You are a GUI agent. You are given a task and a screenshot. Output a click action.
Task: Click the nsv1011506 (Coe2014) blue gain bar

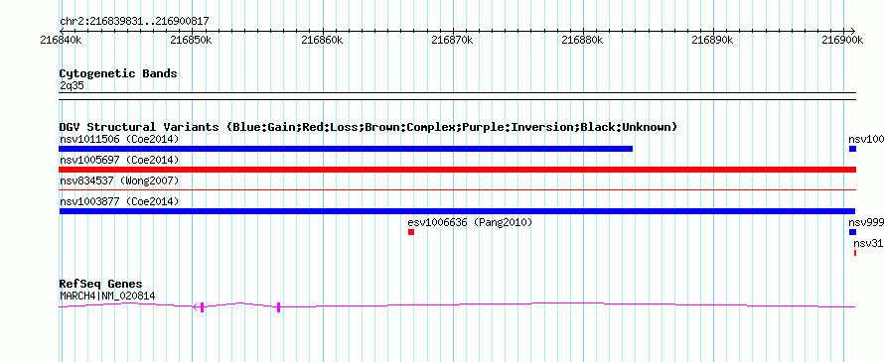(x=346, y=149)
